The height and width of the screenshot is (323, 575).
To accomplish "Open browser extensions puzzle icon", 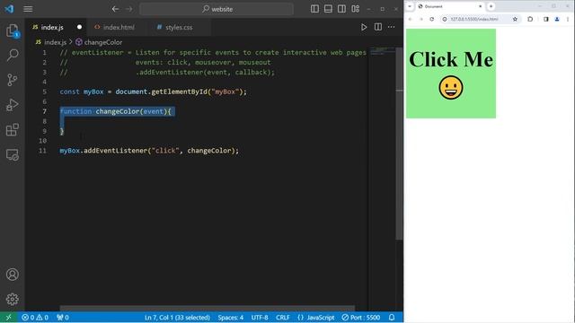I will 530,19.
